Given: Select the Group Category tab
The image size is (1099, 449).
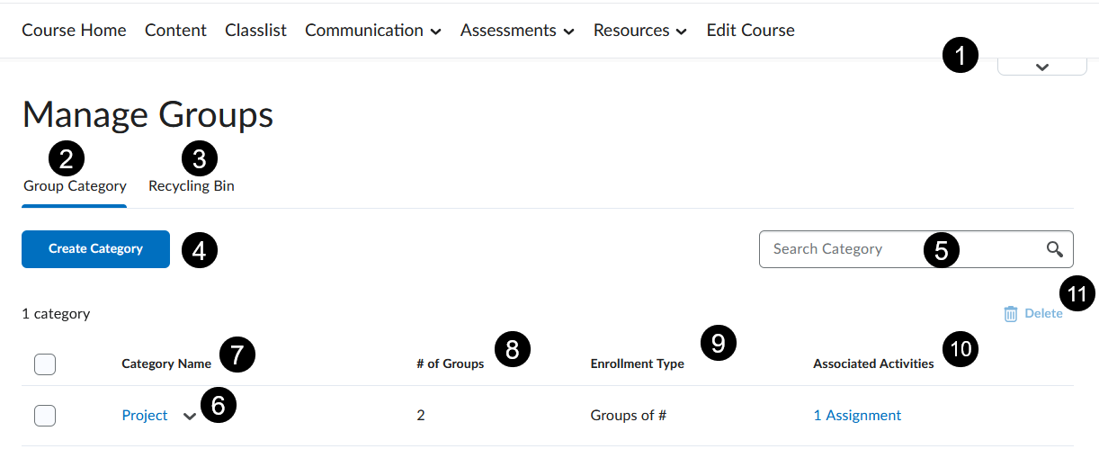Looking at the screenshot, I should click(75, 186).
